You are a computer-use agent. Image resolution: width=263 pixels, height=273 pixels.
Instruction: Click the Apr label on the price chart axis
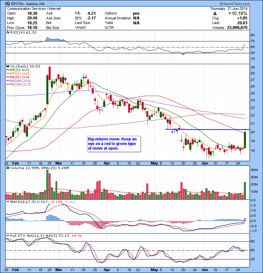pos(107,163)
